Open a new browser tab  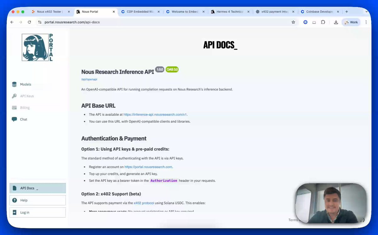coord(346,12)
